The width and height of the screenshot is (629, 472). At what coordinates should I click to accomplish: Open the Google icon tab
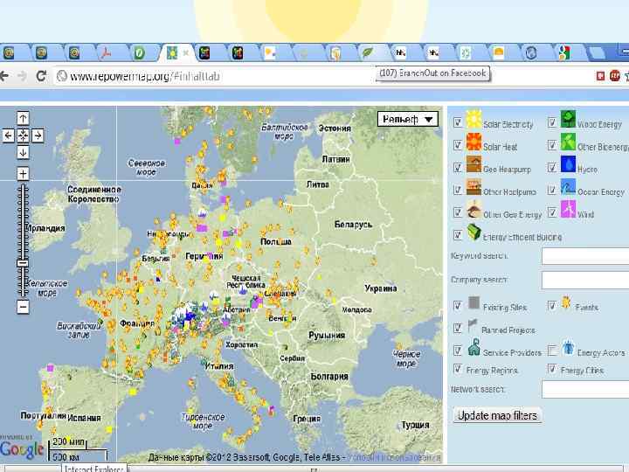pyautogui.click(x=564, y=53)
